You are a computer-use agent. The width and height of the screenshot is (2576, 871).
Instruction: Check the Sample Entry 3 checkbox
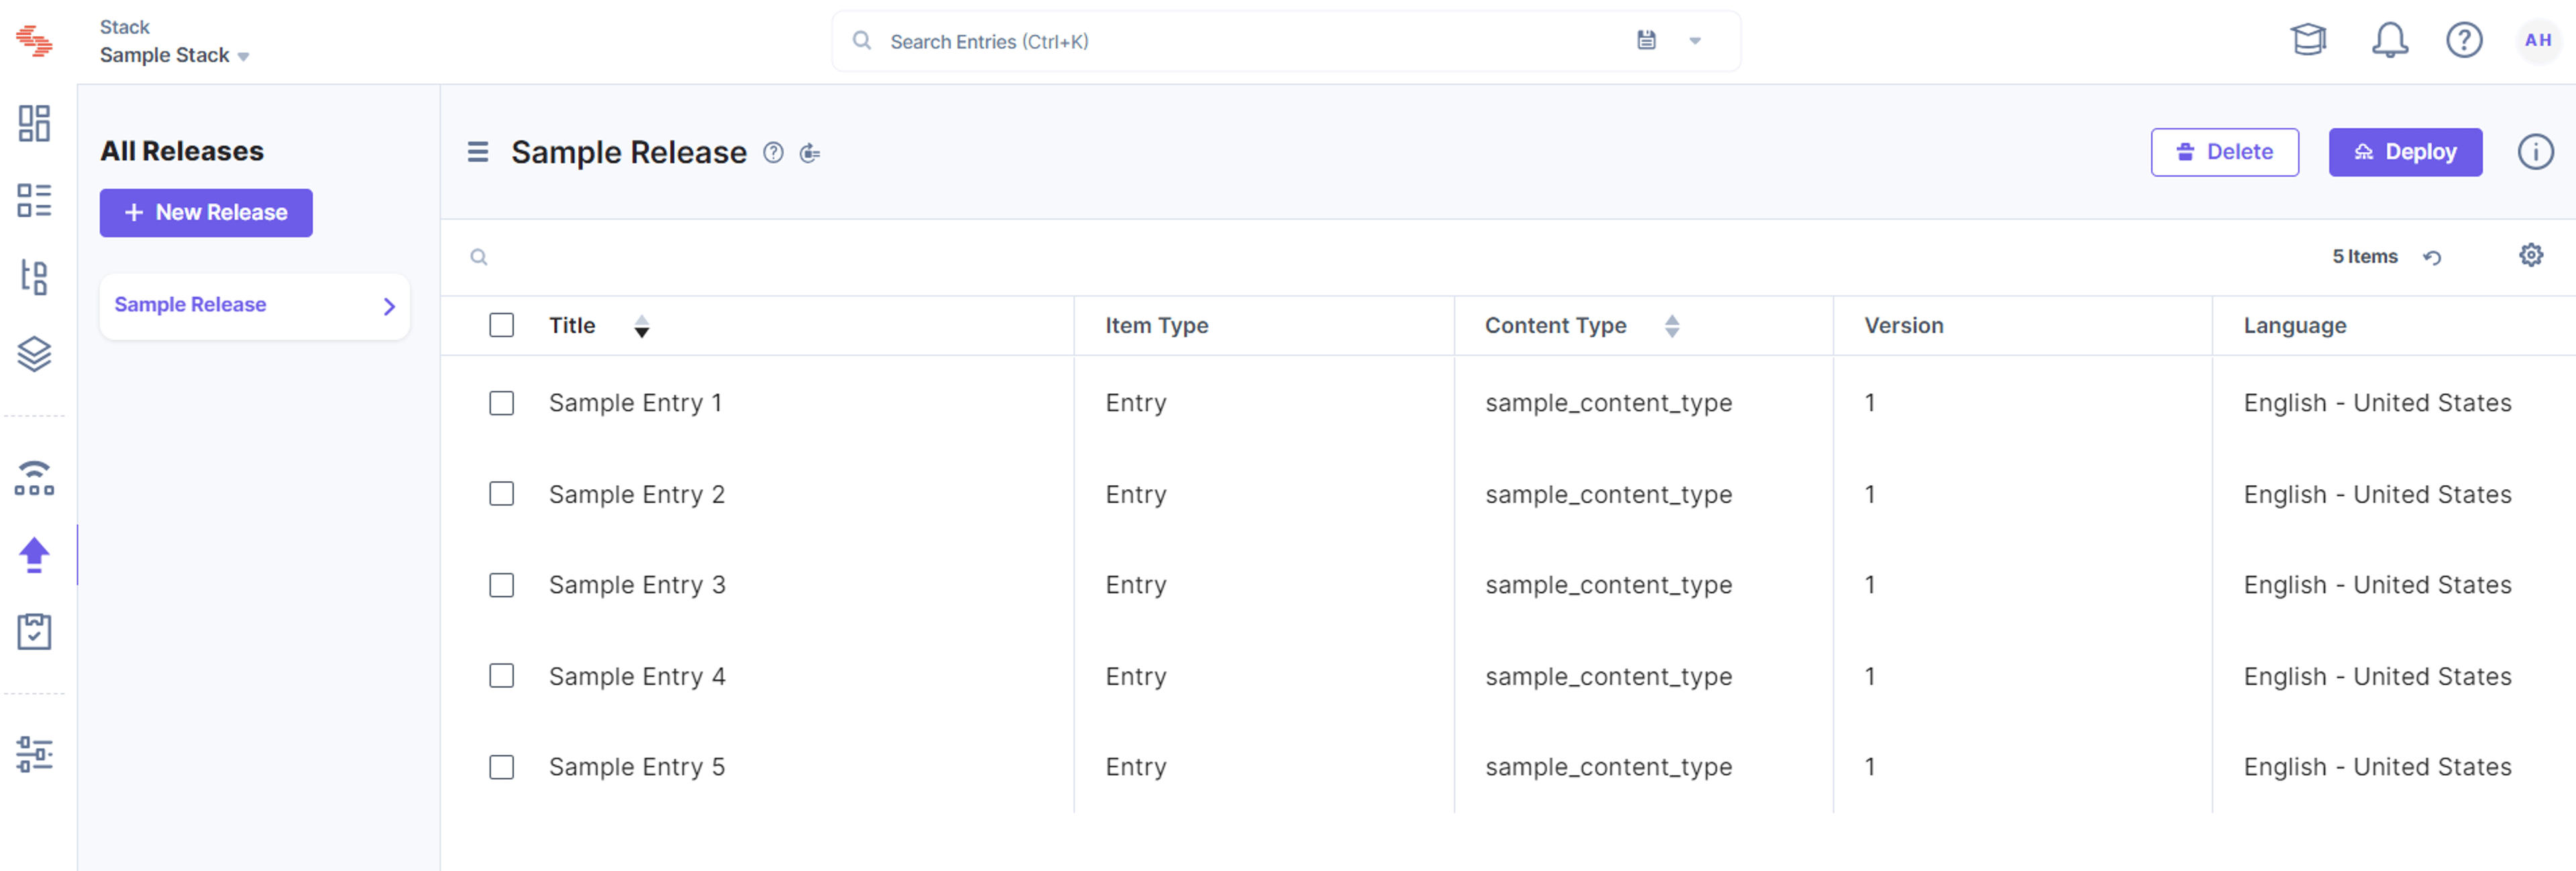pyautogui.click(x=501, y=585)
